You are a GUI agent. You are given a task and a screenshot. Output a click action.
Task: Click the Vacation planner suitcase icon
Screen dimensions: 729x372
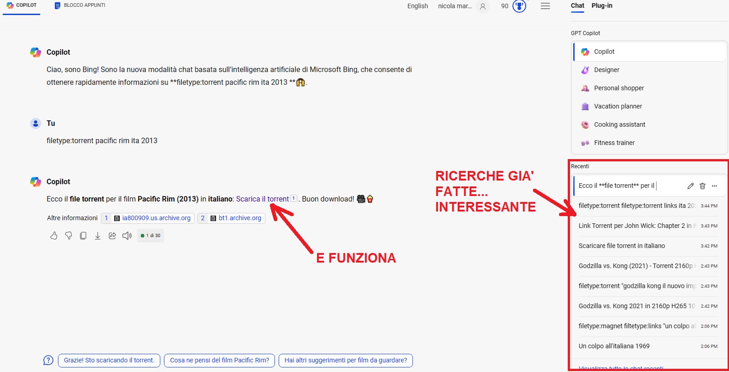click(x=585, y=106)
